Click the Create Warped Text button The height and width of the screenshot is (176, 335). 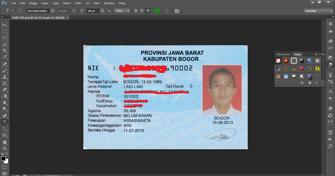tap(167, 11)
